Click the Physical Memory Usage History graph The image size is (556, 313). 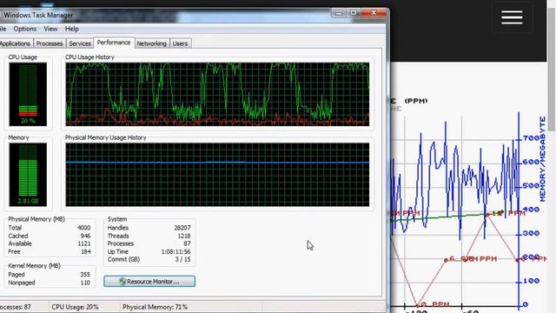[x=217, y=175]
